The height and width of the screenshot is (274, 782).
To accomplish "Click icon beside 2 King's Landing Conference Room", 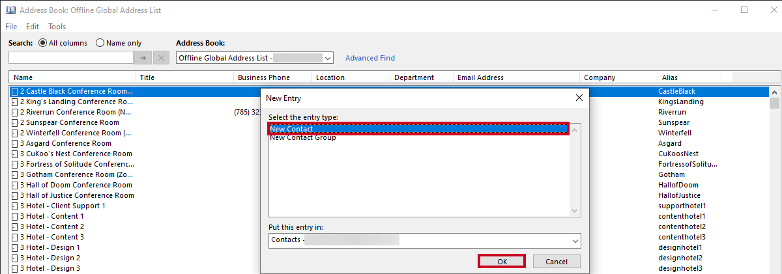I will point(14,102).
